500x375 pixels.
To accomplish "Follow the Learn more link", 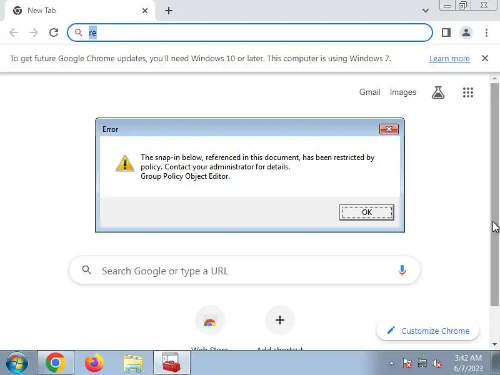I will (449, 58).
